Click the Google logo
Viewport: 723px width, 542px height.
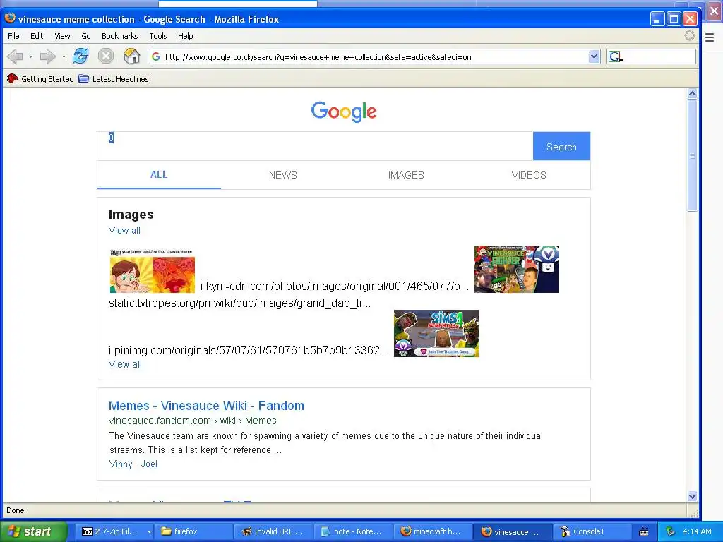pos(344,112)
